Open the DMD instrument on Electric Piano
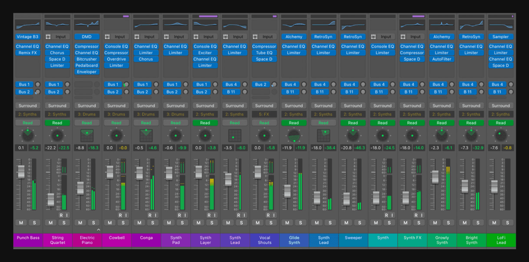Screen dimensions: 529x262 click(x=87, y=36)
